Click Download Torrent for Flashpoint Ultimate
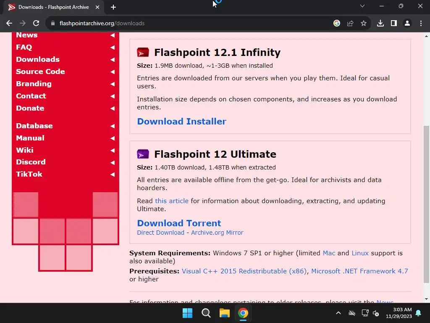This screenshot has width=430, height=323. click(179, 223)
